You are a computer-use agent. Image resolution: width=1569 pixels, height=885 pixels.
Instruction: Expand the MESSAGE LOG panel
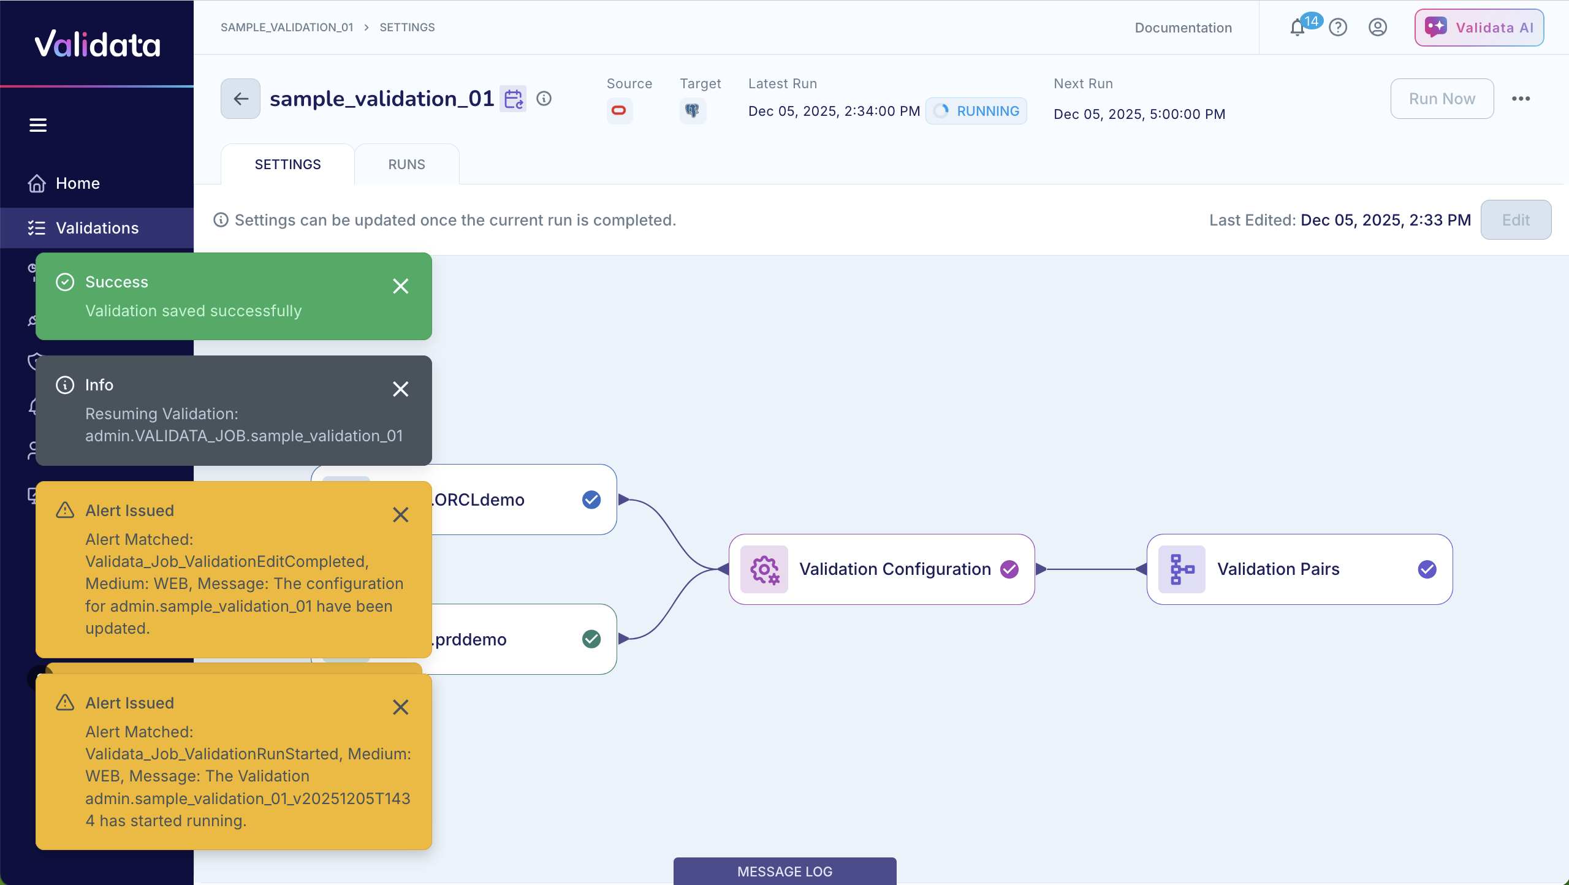(784, 871)
